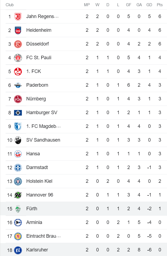Sort the table by Pts column
Image resolution: width=167 pixels, height=256 pixels.
click(159, 5)
